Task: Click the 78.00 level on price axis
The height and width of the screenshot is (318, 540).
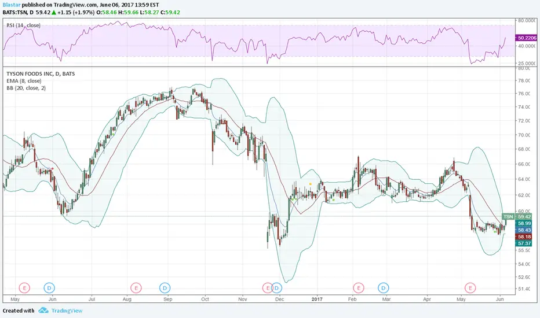Action: [523, 80]
